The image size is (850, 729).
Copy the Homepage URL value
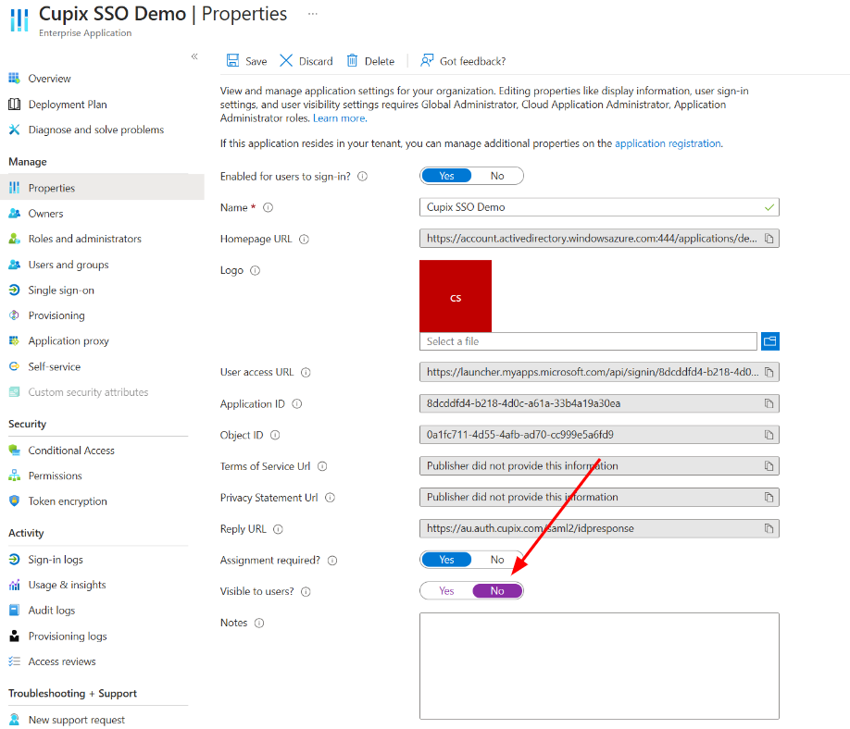pyautogui.click(x=769, y=239)
